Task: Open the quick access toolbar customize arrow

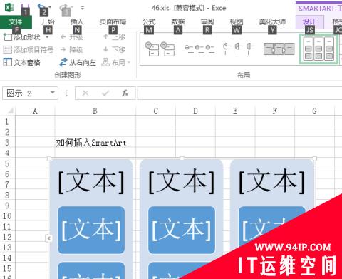Action: tap(83, 8)
